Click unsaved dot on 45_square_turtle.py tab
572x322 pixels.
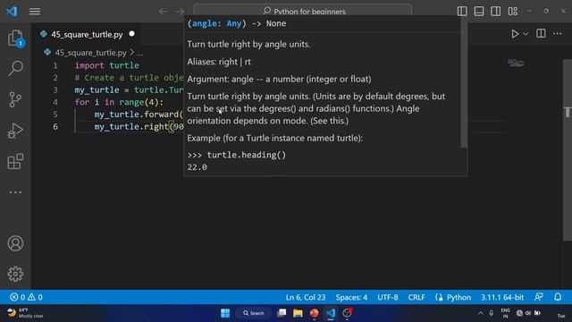[x=131, y=34]
